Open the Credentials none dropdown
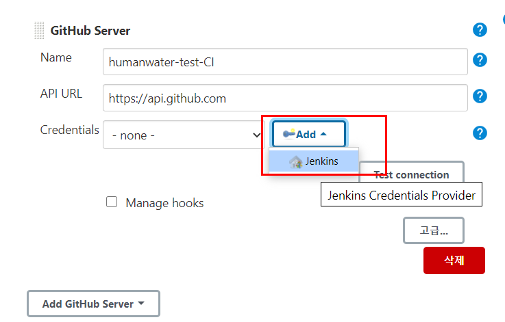The width and height of the screenshot is (505, 322). pyautogui.click(x=183, y=135)
